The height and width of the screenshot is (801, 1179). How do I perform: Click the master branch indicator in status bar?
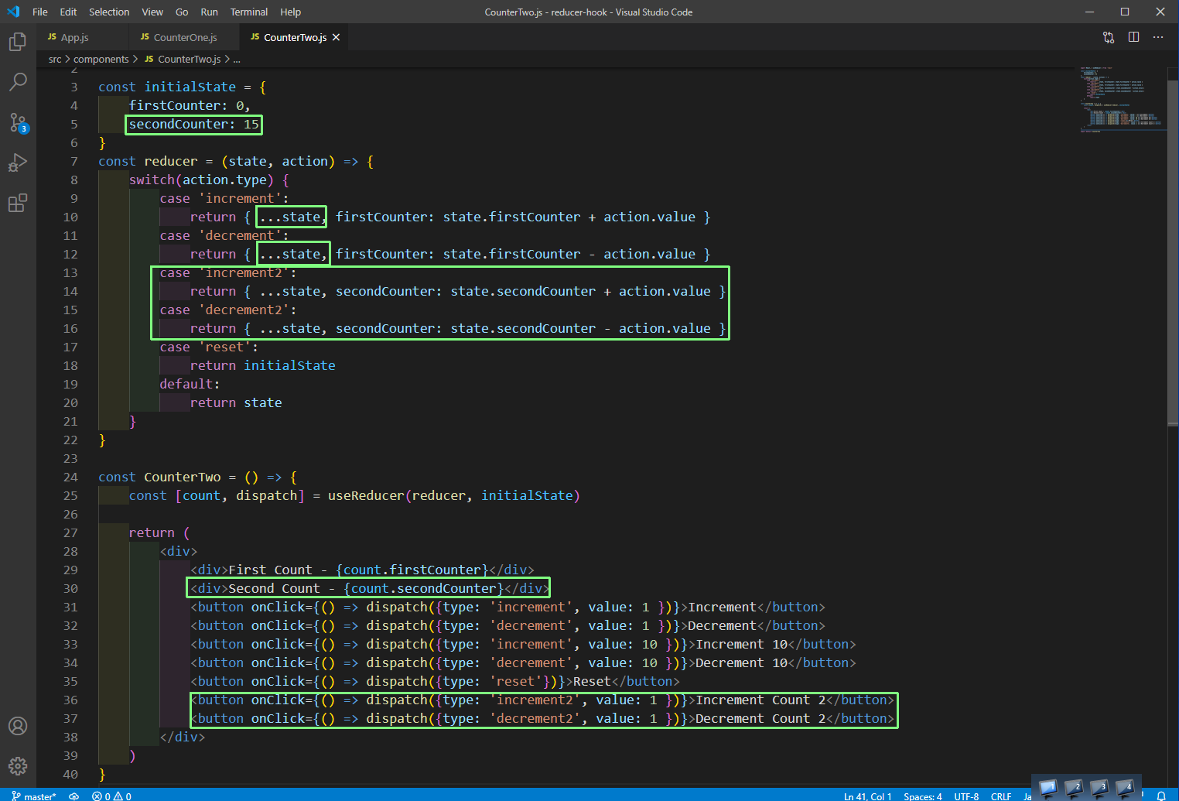coord(34,796)
